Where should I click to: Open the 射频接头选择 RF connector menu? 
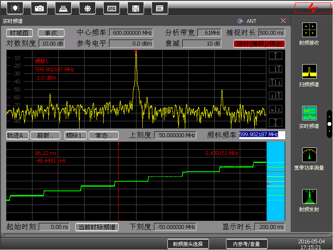pyautogui.click(x=188, y=244)
